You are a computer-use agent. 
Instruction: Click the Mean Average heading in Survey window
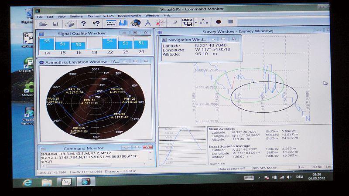(222, 129)
